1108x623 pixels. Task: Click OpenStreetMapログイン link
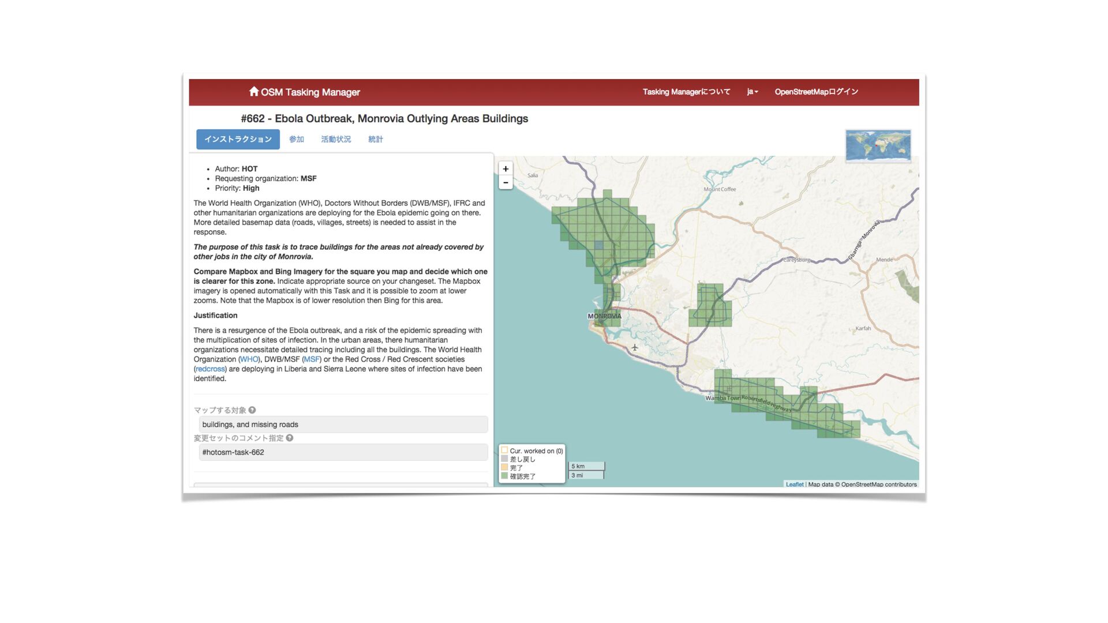pyautogui.click(x=816, y=92)
